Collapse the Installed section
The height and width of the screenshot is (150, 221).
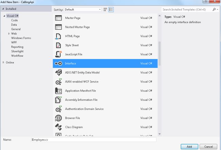[x=3, y=9]
